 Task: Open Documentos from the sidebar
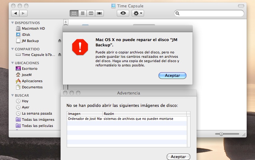[x=29, y=87]
